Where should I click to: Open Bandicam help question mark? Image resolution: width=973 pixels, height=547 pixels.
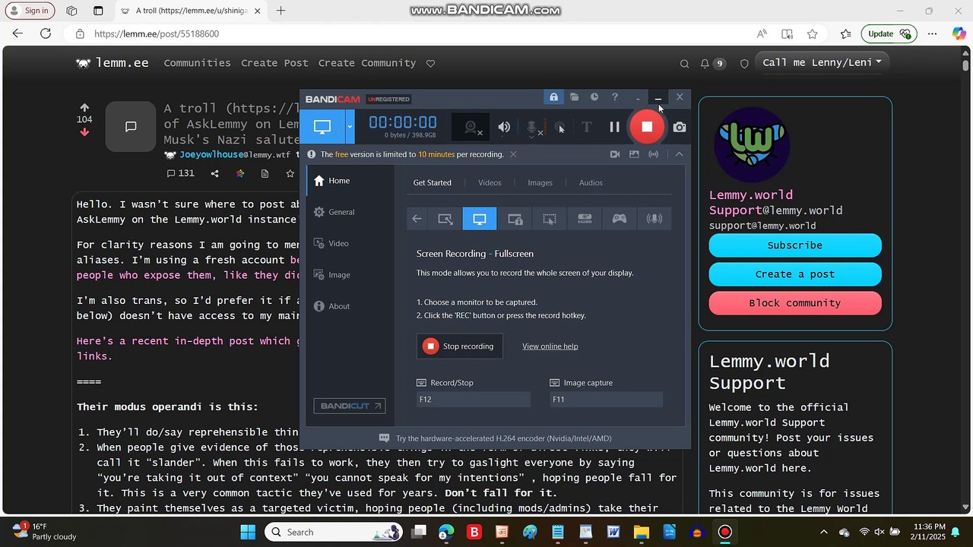[615, 97]
